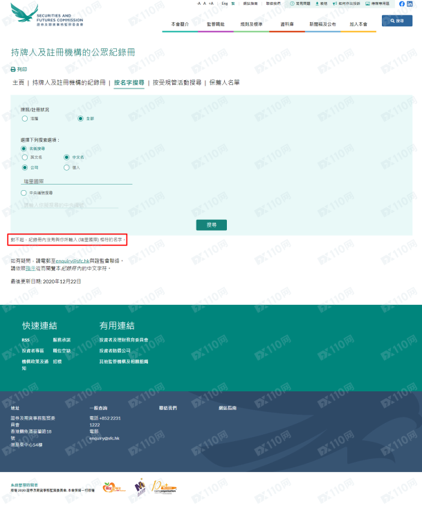Open 常見問題 FAQ question-mark link
Image resolution: width=422 pixels, height=506 pixels.
300,3
